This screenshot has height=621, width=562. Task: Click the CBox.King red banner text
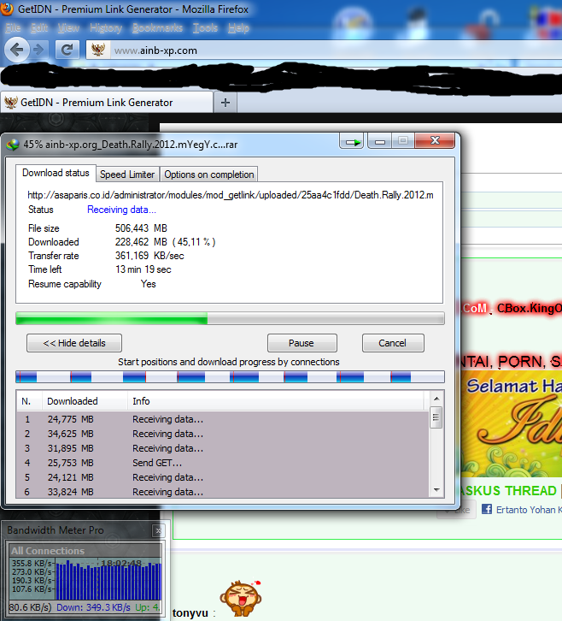pyautogui.click(x=530, y=308)
